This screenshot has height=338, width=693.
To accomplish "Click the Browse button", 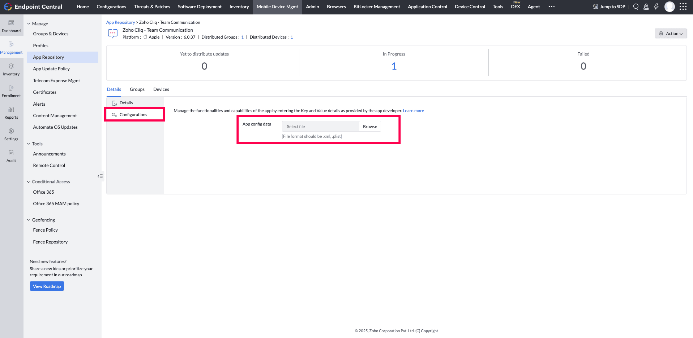I will pyautogui.click(x=370, y=127).
